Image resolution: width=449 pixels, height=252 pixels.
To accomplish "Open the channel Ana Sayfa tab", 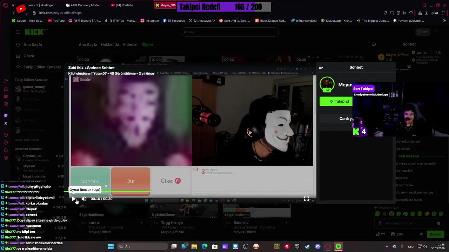I will pos(88,44).
